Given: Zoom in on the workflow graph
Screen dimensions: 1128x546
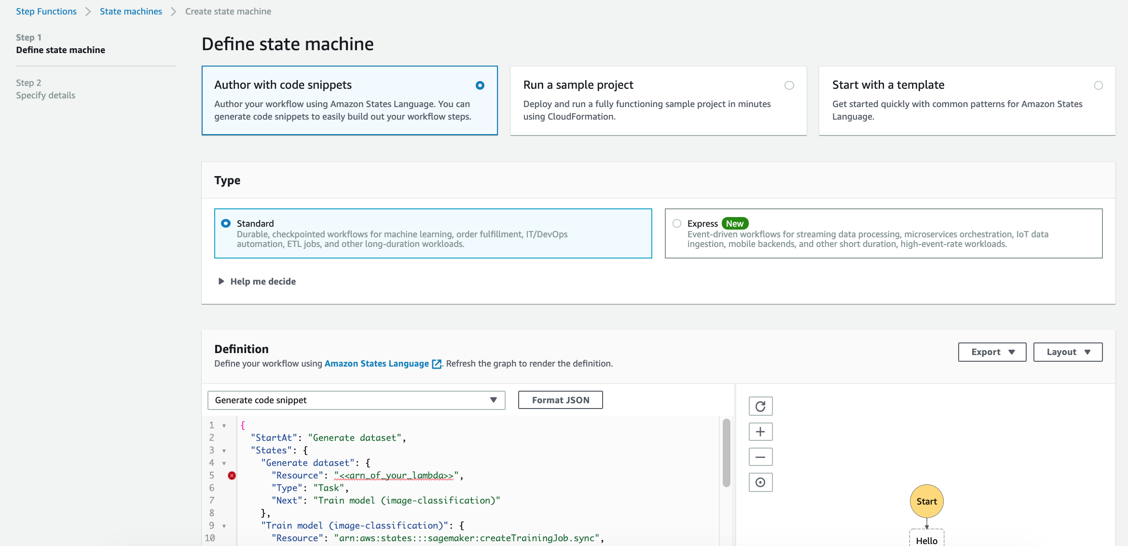Looking at the screenshot, I should tap(760, 432).
